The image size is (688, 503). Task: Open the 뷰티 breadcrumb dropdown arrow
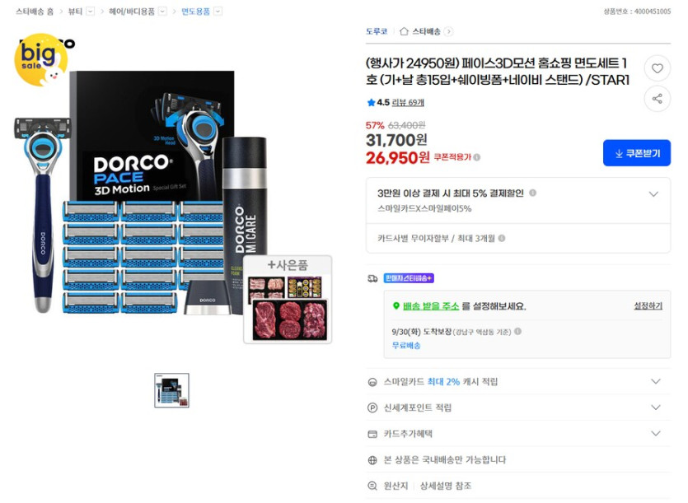(x=90, y=12)
